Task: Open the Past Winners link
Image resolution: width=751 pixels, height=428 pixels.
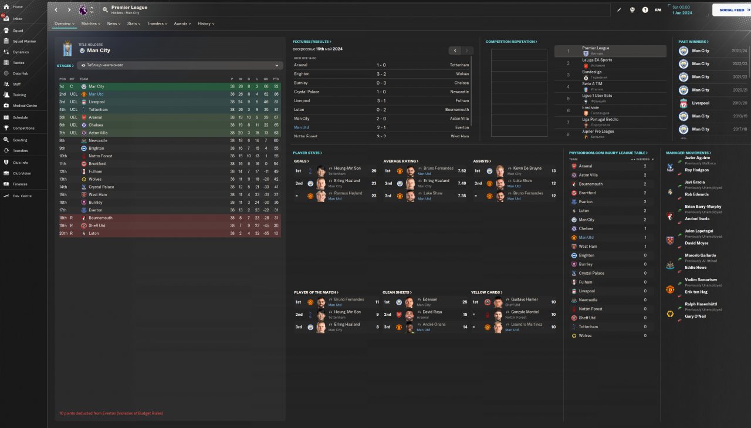Action: 694,42
